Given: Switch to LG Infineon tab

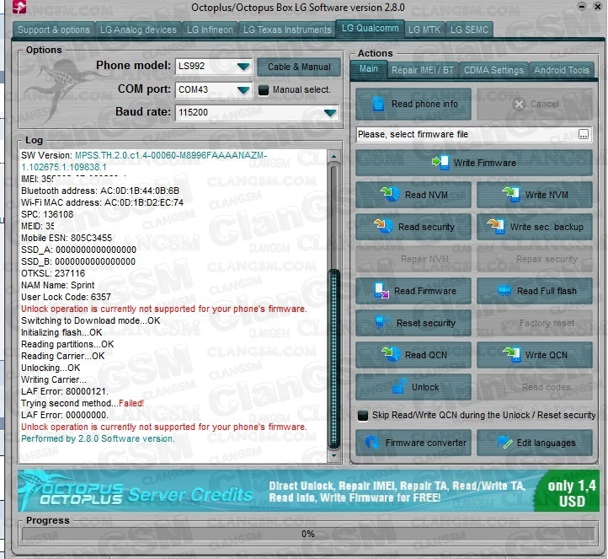Looking at the screenshot, I should point(210,30).
